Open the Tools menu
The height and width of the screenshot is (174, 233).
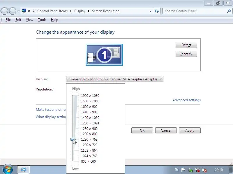[42, 20]
